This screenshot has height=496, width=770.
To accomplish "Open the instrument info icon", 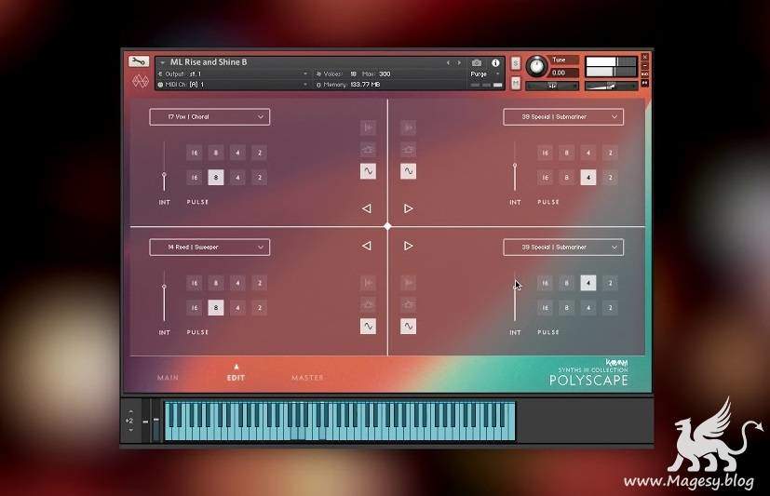I will point(495,62).
